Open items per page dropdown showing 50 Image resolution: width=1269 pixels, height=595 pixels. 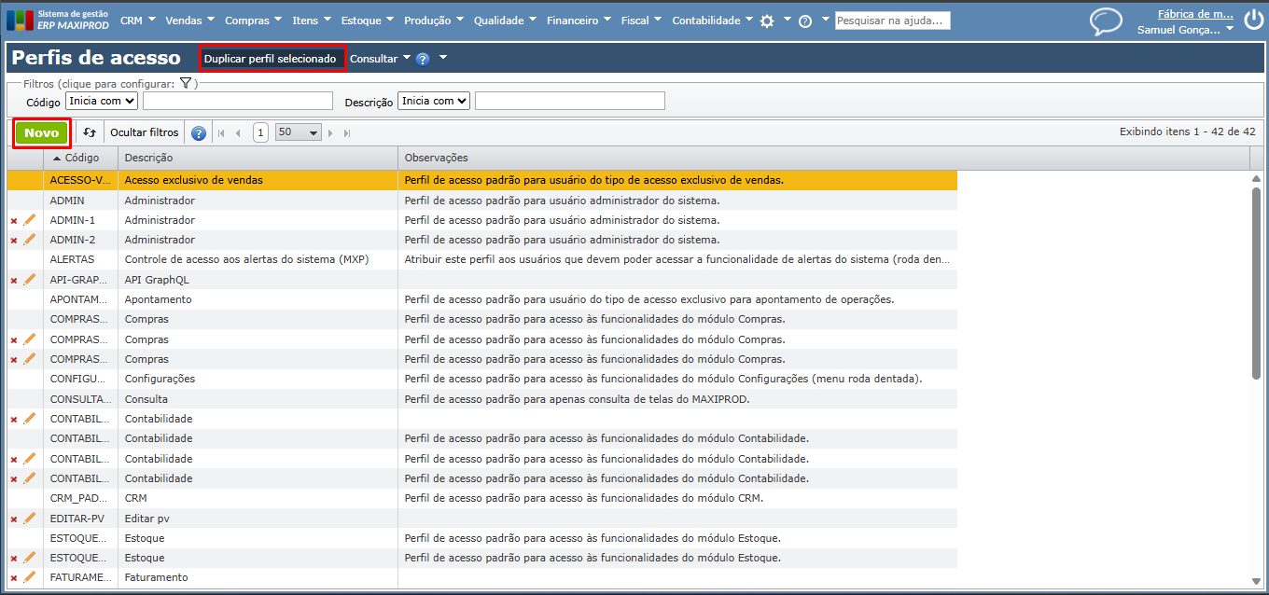click(x=298, y=132)
